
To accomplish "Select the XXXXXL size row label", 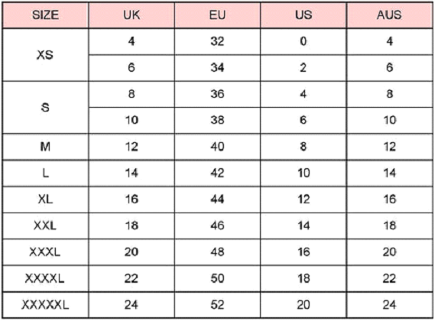I will [x=46, y=305].
